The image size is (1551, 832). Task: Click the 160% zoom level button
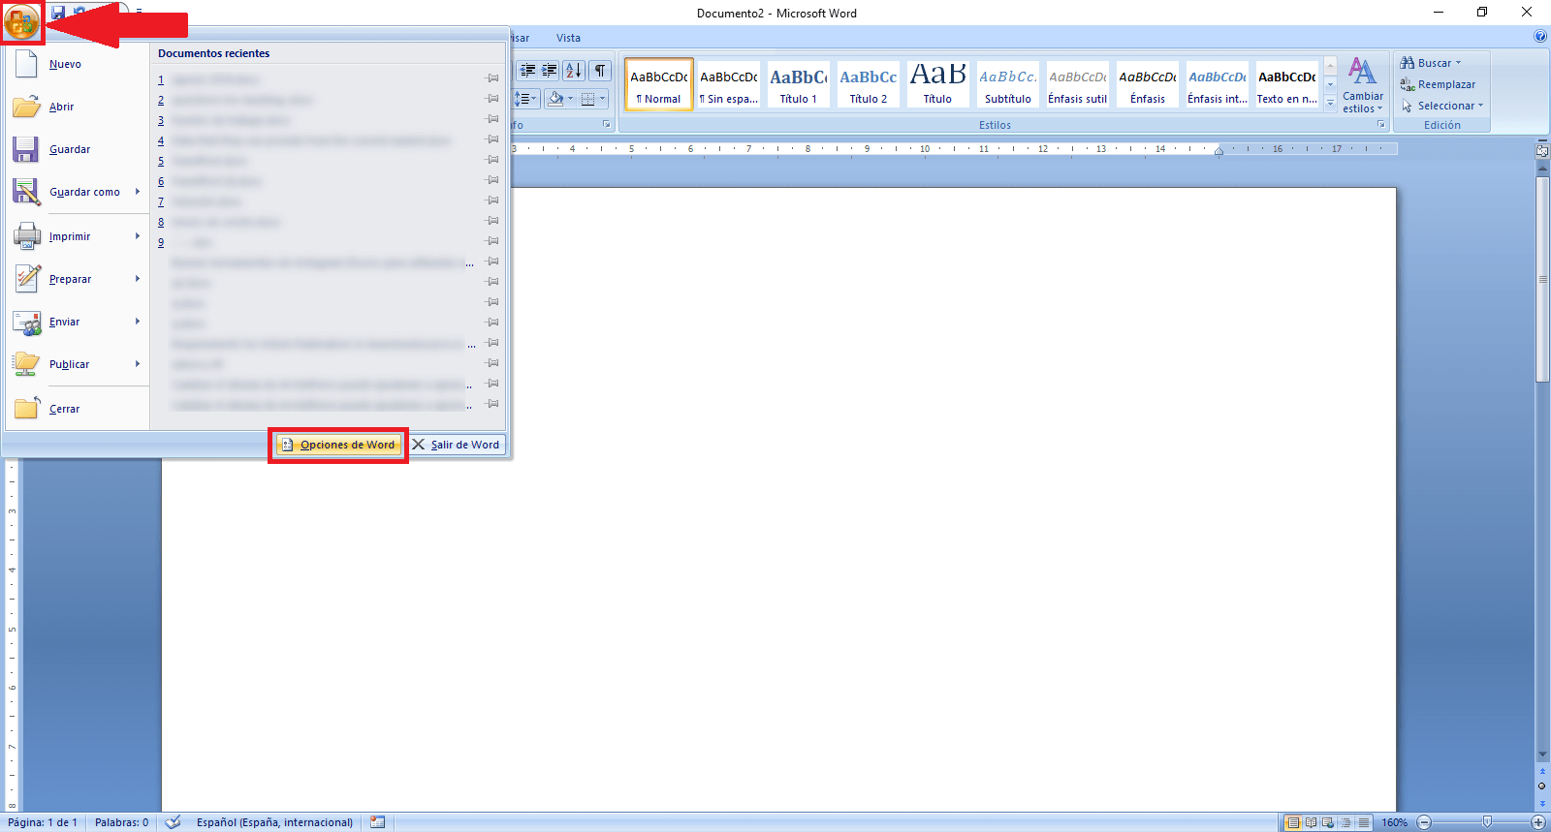click(1394, 822)
